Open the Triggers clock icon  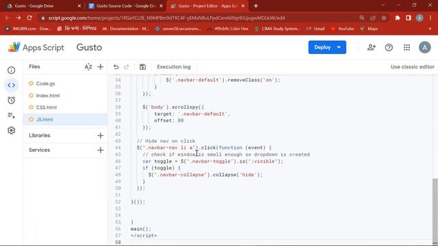click(11, 100)
